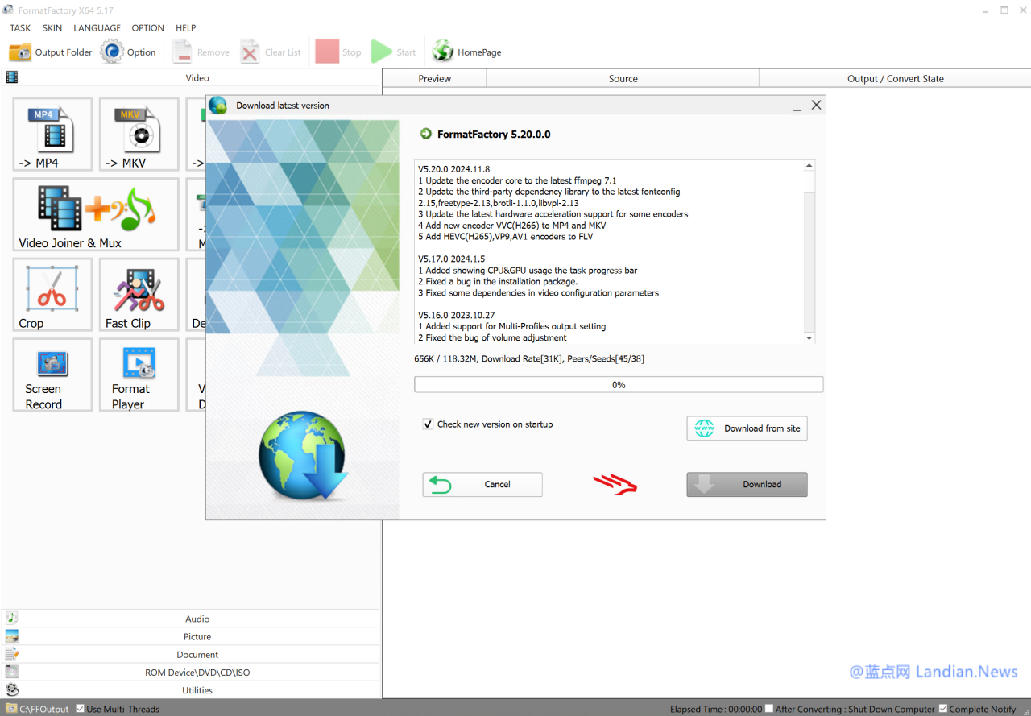
Task: Click the changelog scrollbar down arrow
Action: coord(809,338)
